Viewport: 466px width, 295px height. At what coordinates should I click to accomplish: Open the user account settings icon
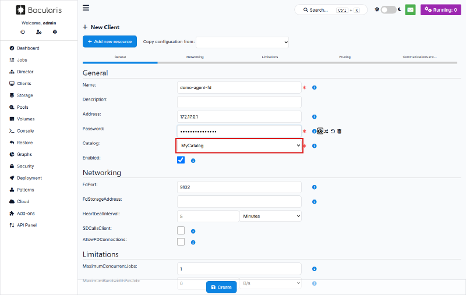coord(38,32)
